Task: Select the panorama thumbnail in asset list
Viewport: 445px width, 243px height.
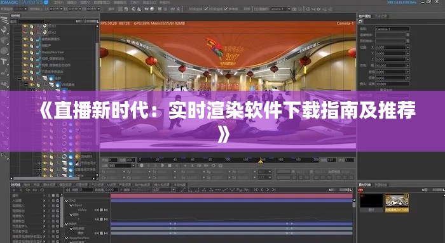Action: click(x=397, y=203)
